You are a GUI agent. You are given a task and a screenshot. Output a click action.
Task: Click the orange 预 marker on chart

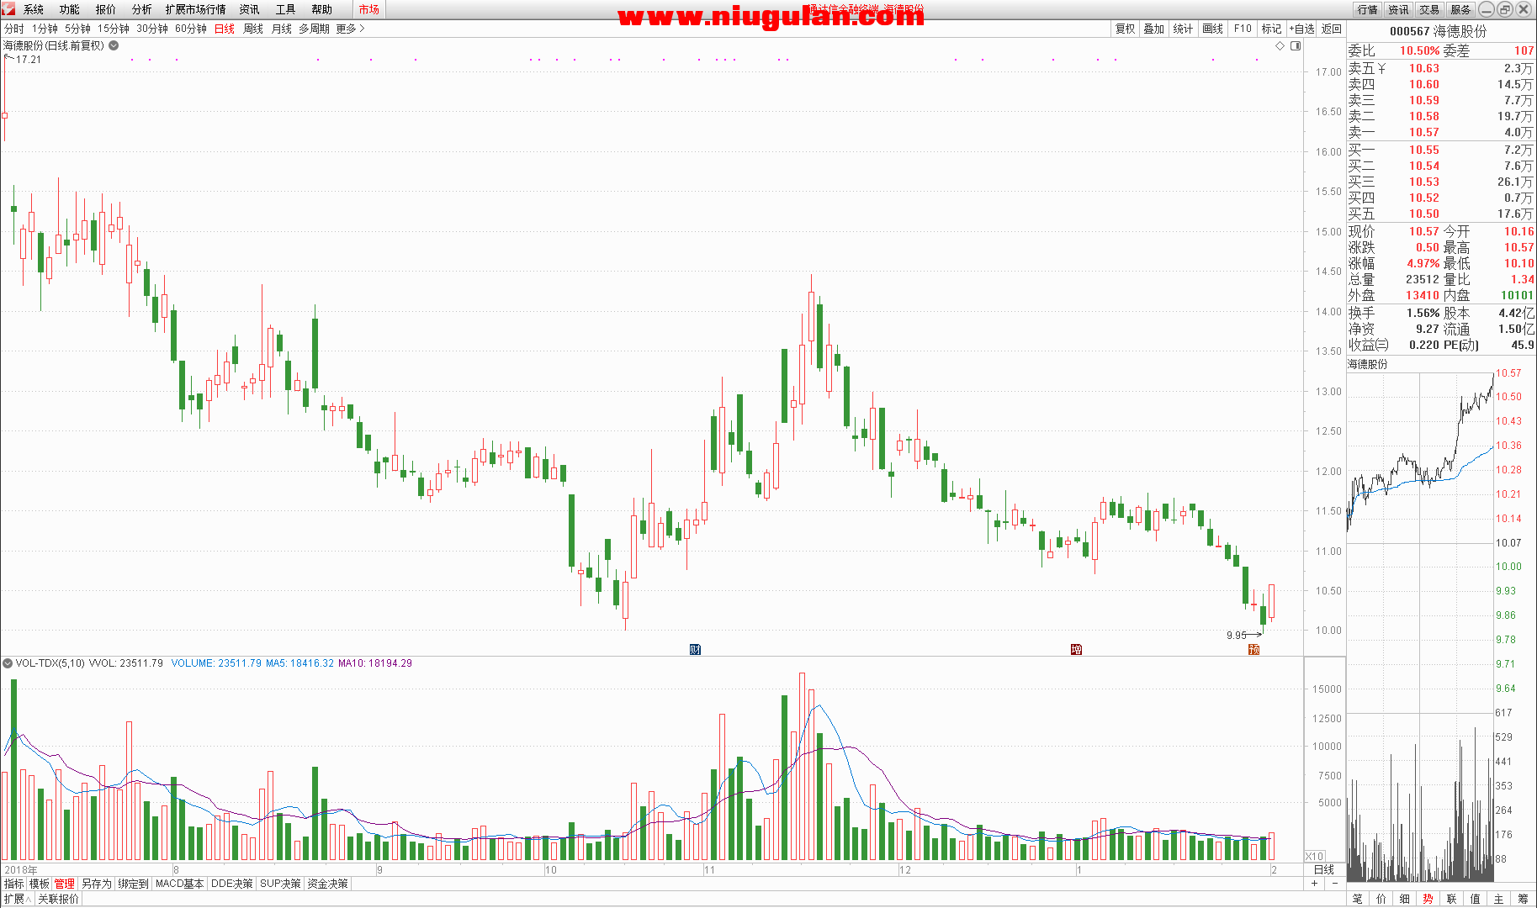1253,649
